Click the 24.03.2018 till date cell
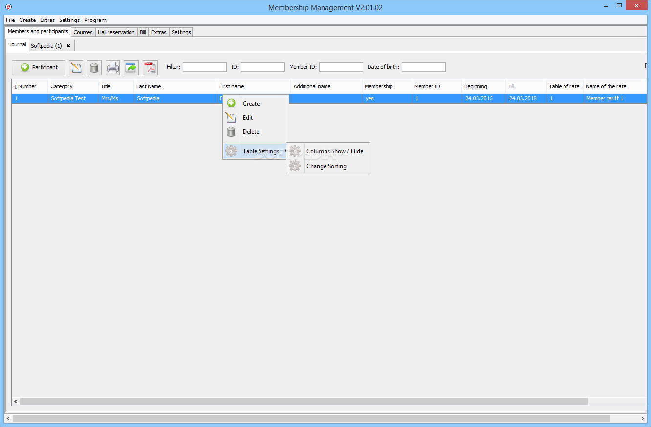Image resolution: width=651 pixels, height=427 pixels. (526, 98)
